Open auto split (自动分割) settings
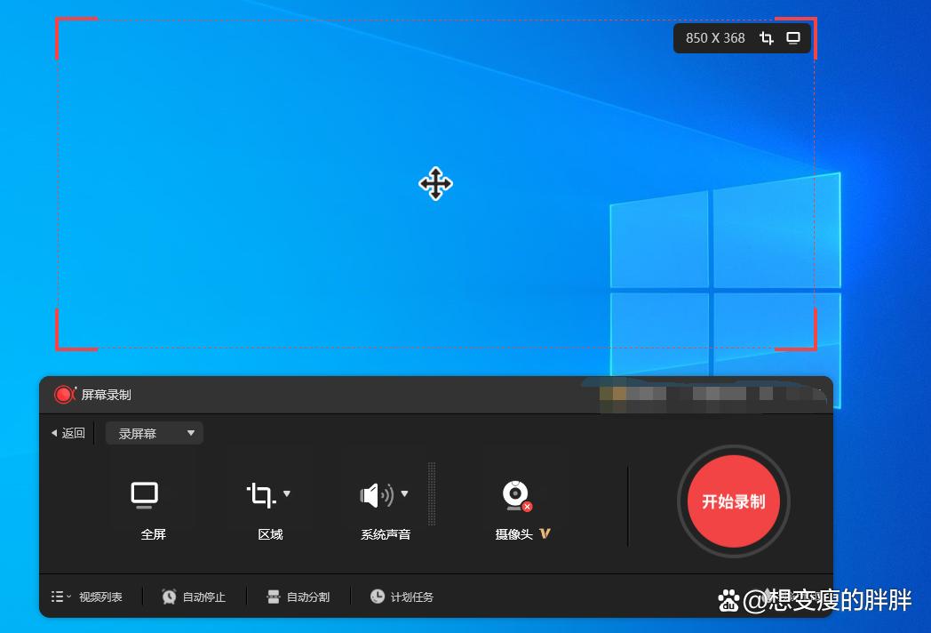931x633 pixels. coord(307,597)
